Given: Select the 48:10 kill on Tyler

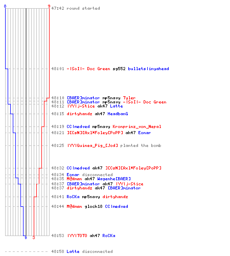Looking at the screenshot, I should coord(94,98).
